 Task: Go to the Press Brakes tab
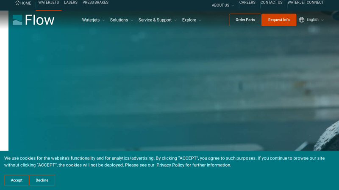[95, 3]
